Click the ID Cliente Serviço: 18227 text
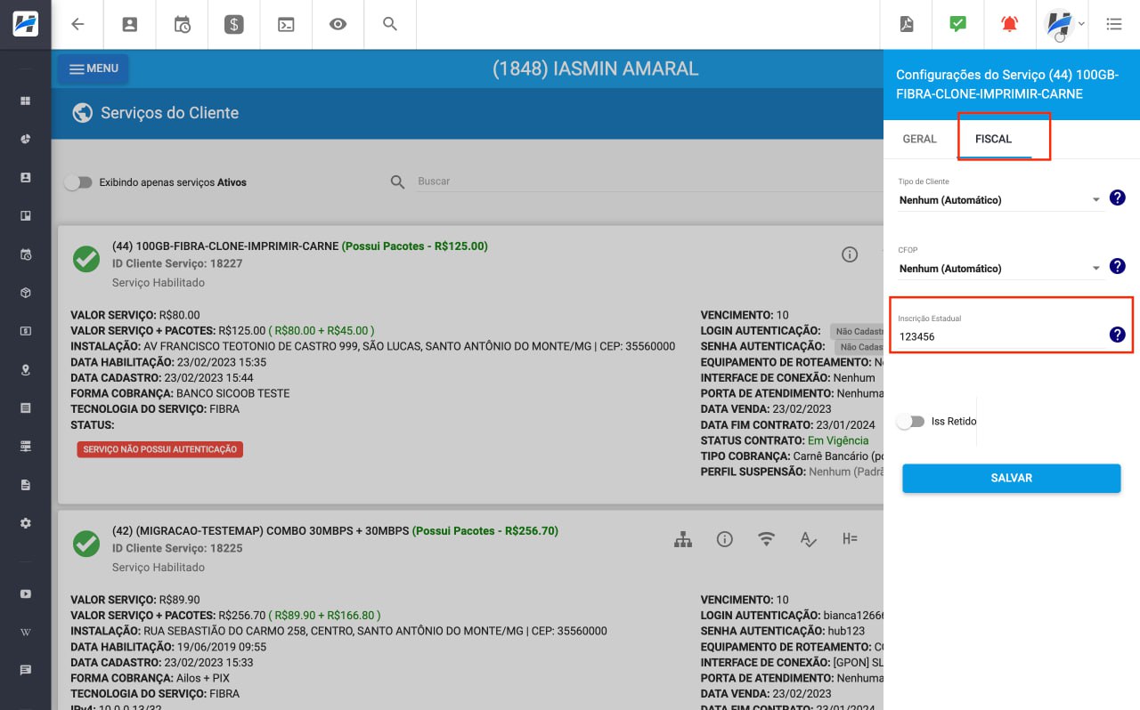 pyautogui.click(x=177, y=264)
